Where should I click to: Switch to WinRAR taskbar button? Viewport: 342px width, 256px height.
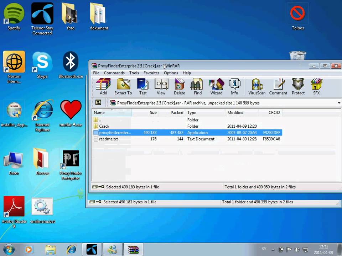(x=133, y=250)
